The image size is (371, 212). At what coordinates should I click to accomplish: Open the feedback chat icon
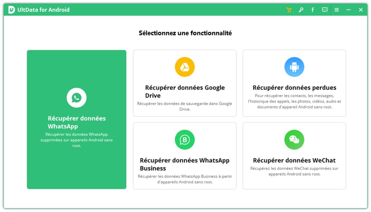click(324, 10)
